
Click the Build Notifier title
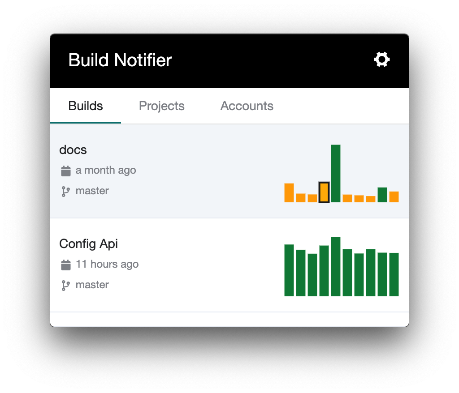coord(120,60)
